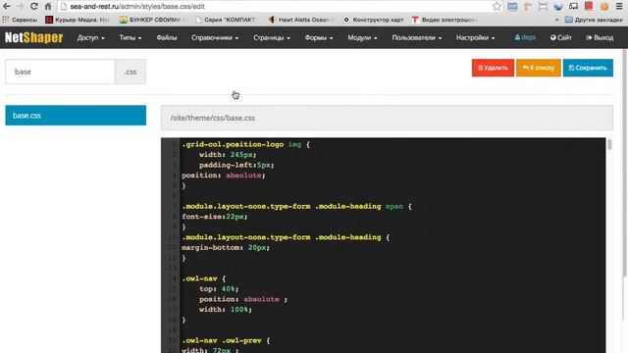Click the Сохранить save button
Image resolution: width=628 pixels, height=353 pixels.
pos(588,68)
